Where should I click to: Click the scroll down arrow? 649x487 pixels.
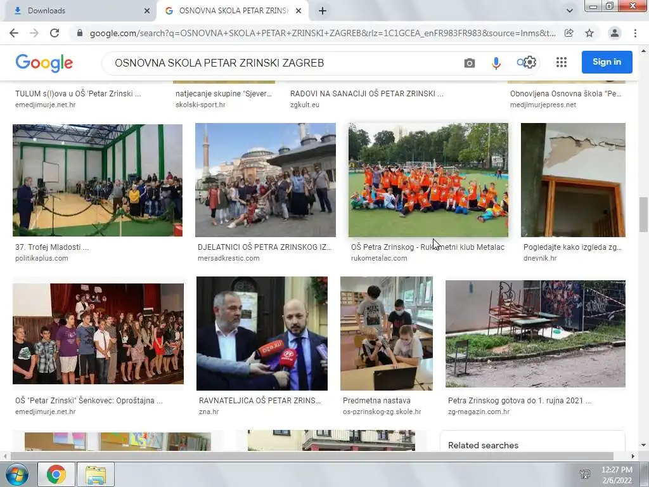[643, 446]
